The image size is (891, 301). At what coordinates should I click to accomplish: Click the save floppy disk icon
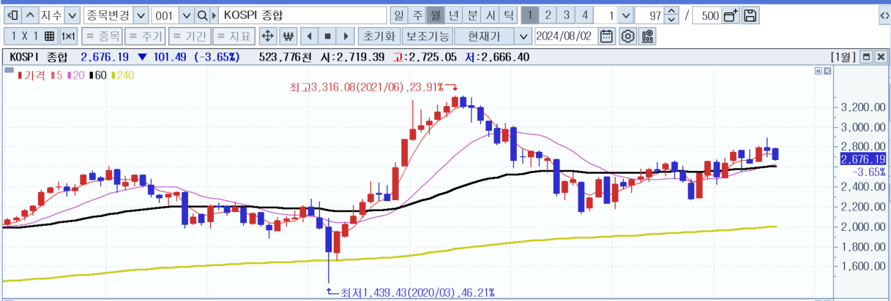click(x=750, y=15)
